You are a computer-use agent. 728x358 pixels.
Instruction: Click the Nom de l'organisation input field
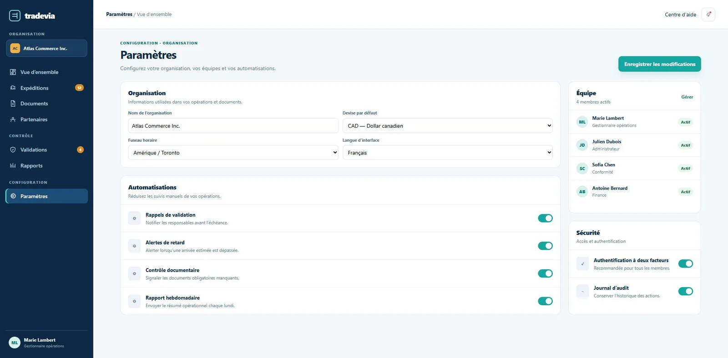pos(233,126)
